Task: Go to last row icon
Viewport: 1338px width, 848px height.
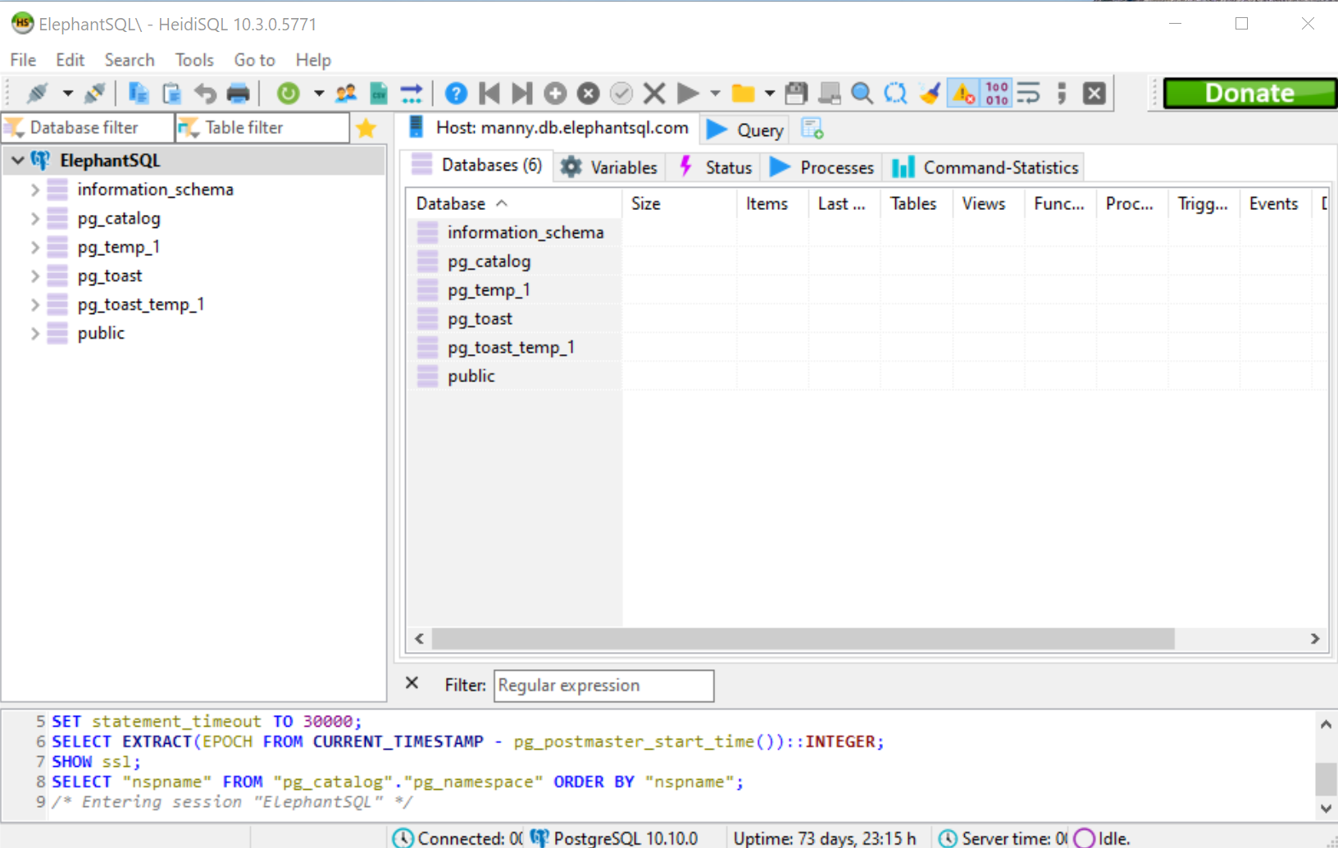Action: click(x=522, y=93)
